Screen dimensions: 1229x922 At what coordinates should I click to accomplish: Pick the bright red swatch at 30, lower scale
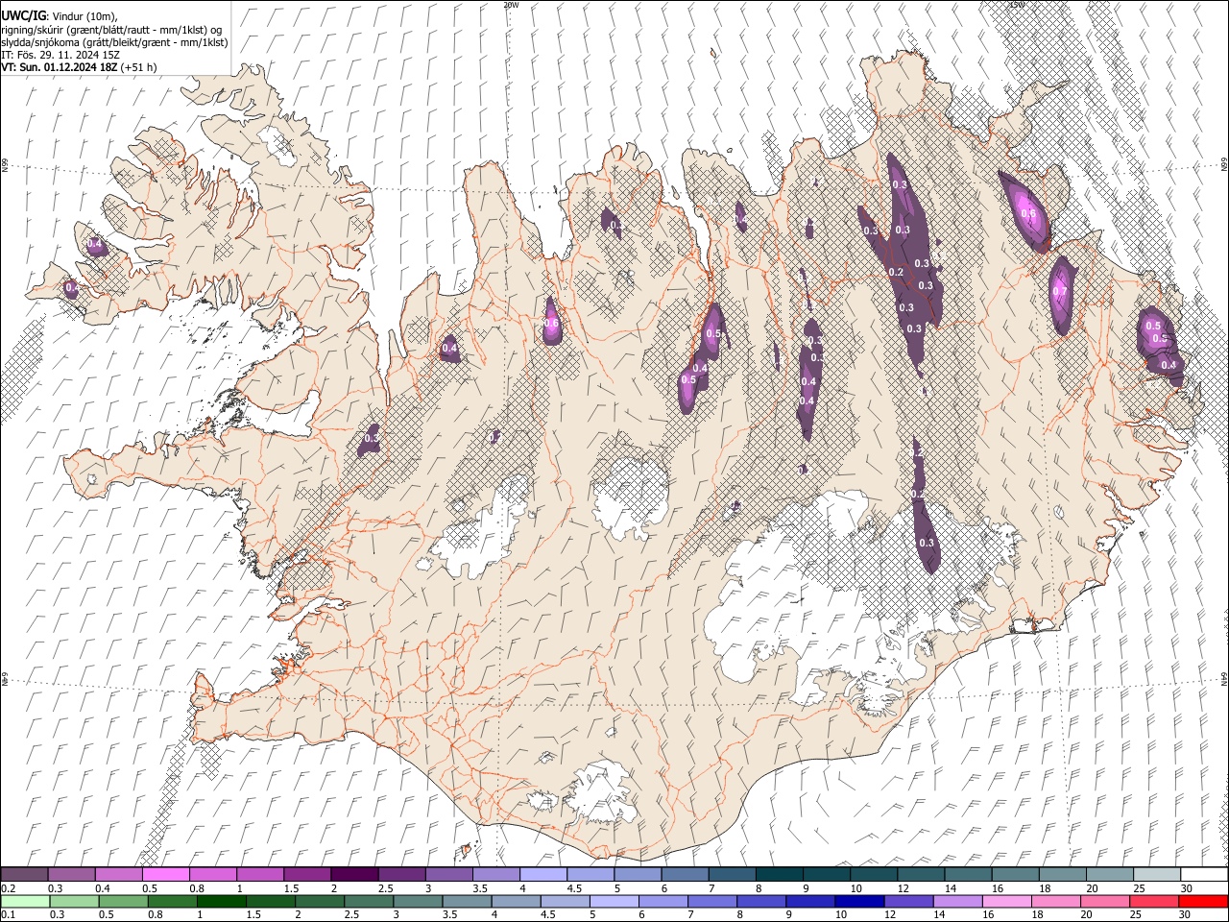tap(1204, 902)
